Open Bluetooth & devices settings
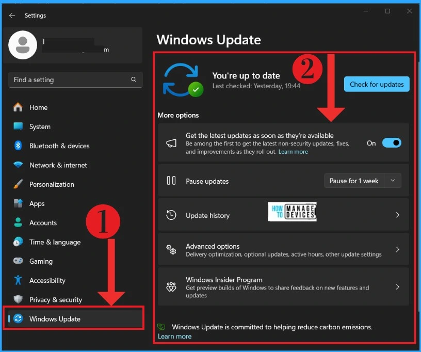Viewport: 421px width, 352px height. click(75, 146)
